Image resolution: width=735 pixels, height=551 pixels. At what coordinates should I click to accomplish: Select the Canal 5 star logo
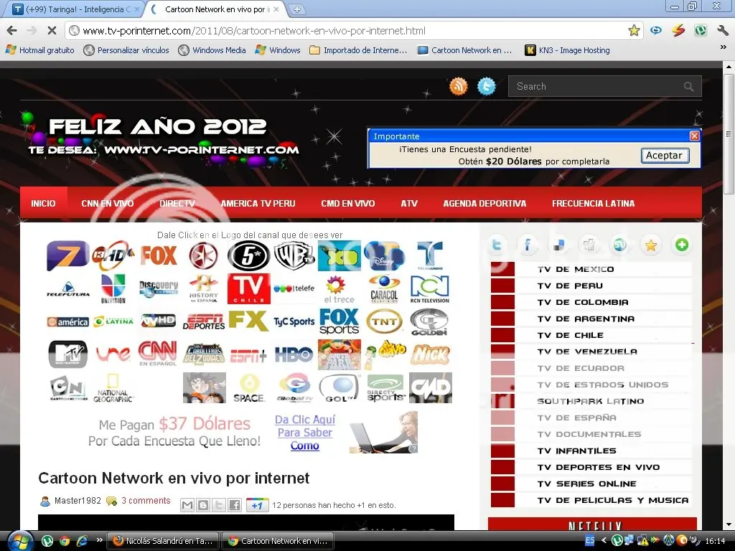[248, 256]
